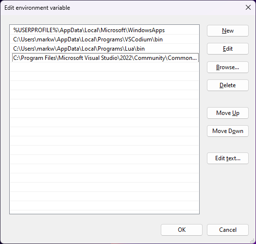
Task: Click the empty area left of OK button
Action: (x=85, y=230)
